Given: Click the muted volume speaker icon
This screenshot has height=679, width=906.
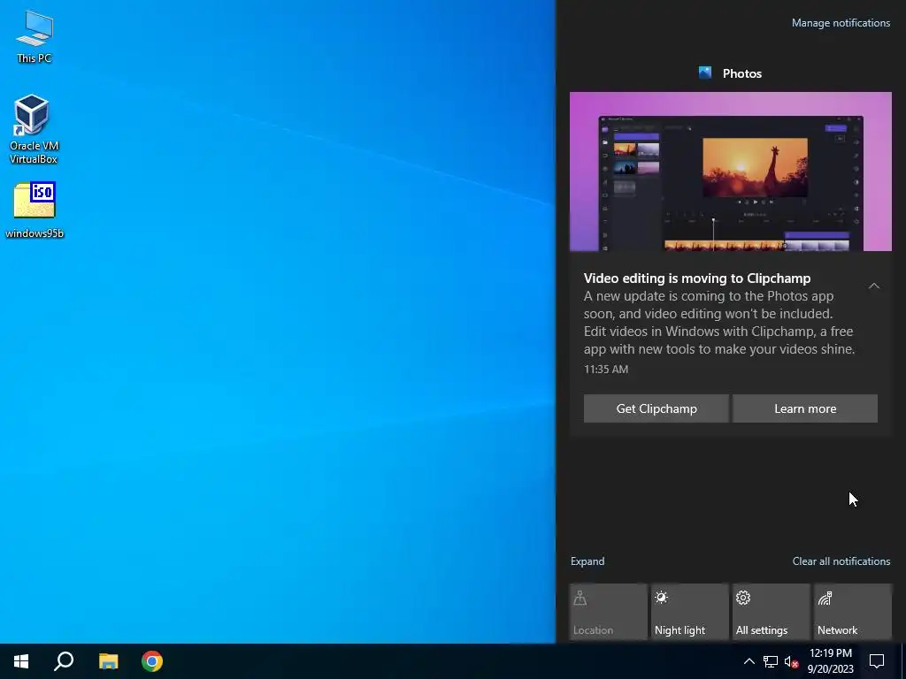Looking at the screenshot, I should tap(791, 661).
